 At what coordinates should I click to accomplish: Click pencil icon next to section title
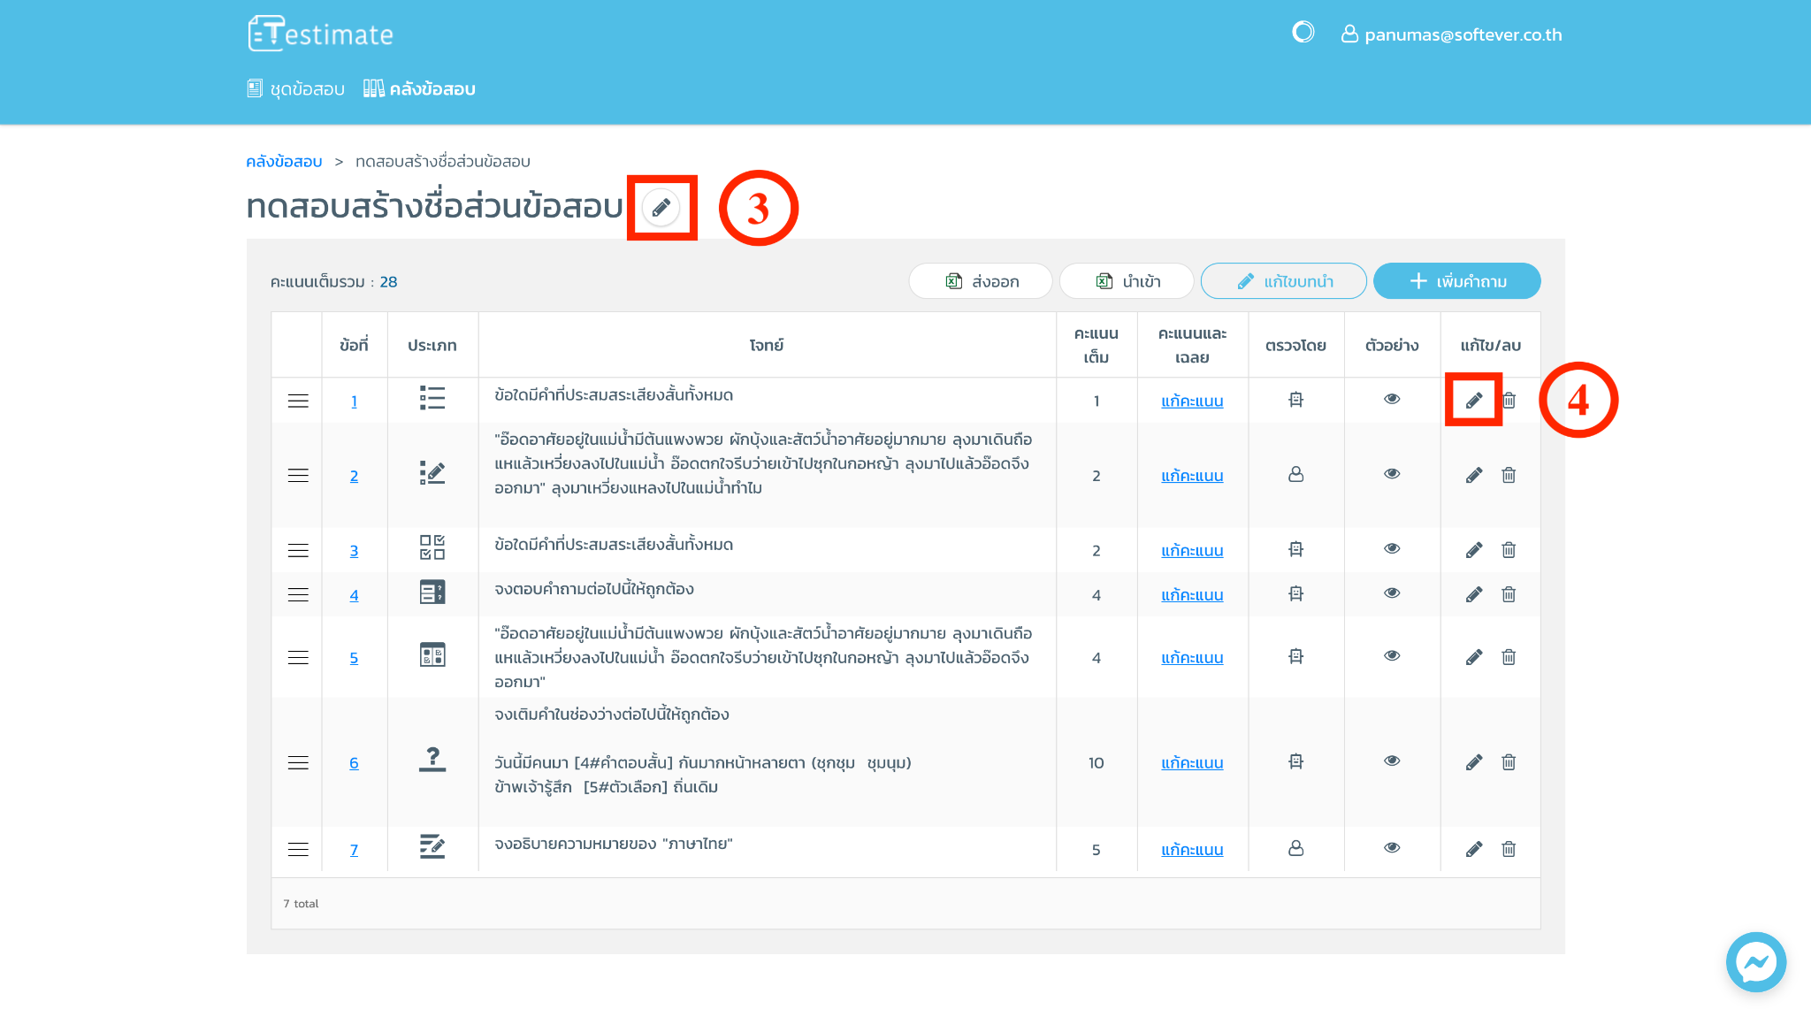(661, 208)
